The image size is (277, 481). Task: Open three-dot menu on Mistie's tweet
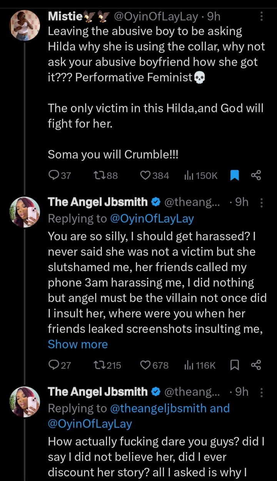pyautogui.click(x=262, y=17)
